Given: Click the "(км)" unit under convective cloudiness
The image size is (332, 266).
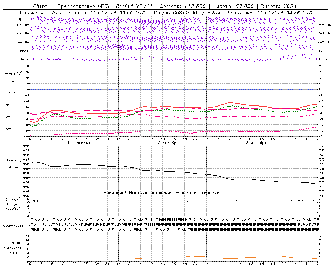Looking at the screenshot, I should 13,253.
